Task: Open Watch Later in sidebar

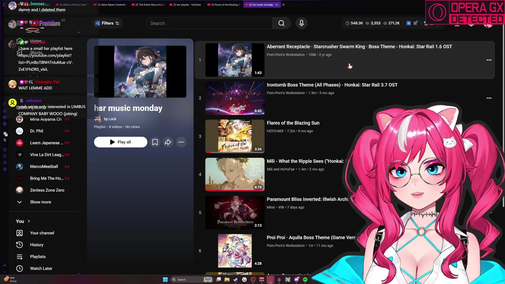Action: 41,268
